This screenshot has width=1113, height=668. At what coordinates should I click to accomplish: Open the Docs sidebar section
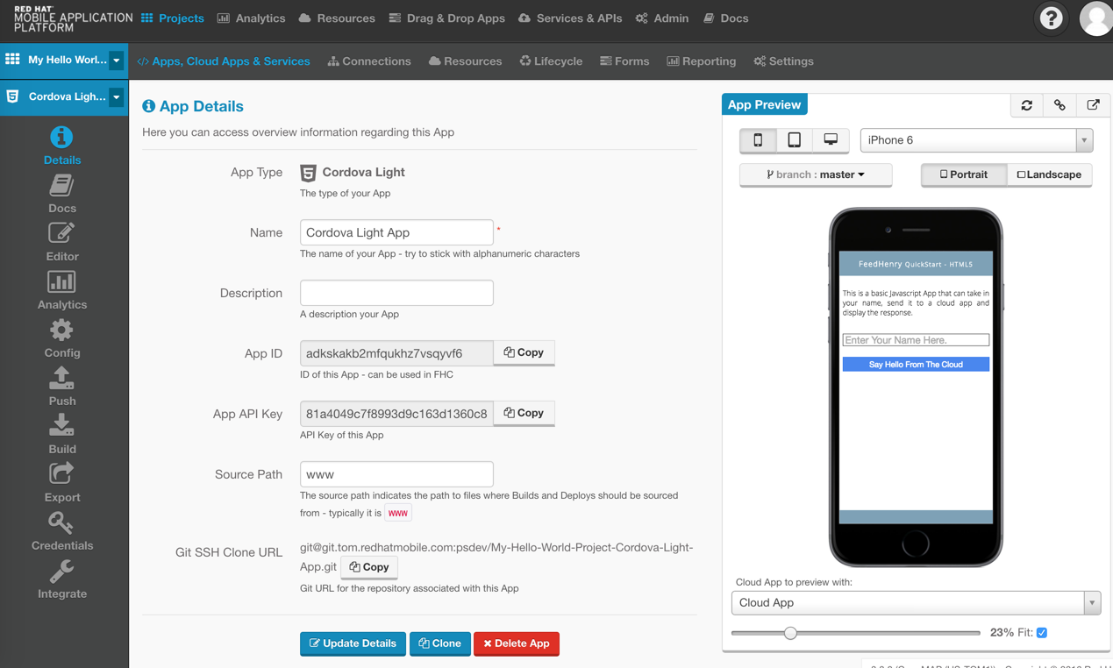tap(61, 194)
